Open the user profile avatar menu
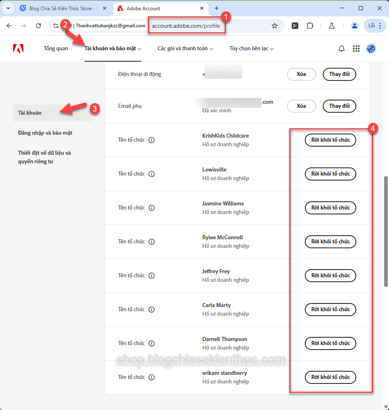Image resolution: width=389 pixels, height=410 pixels. coord(371,49)
